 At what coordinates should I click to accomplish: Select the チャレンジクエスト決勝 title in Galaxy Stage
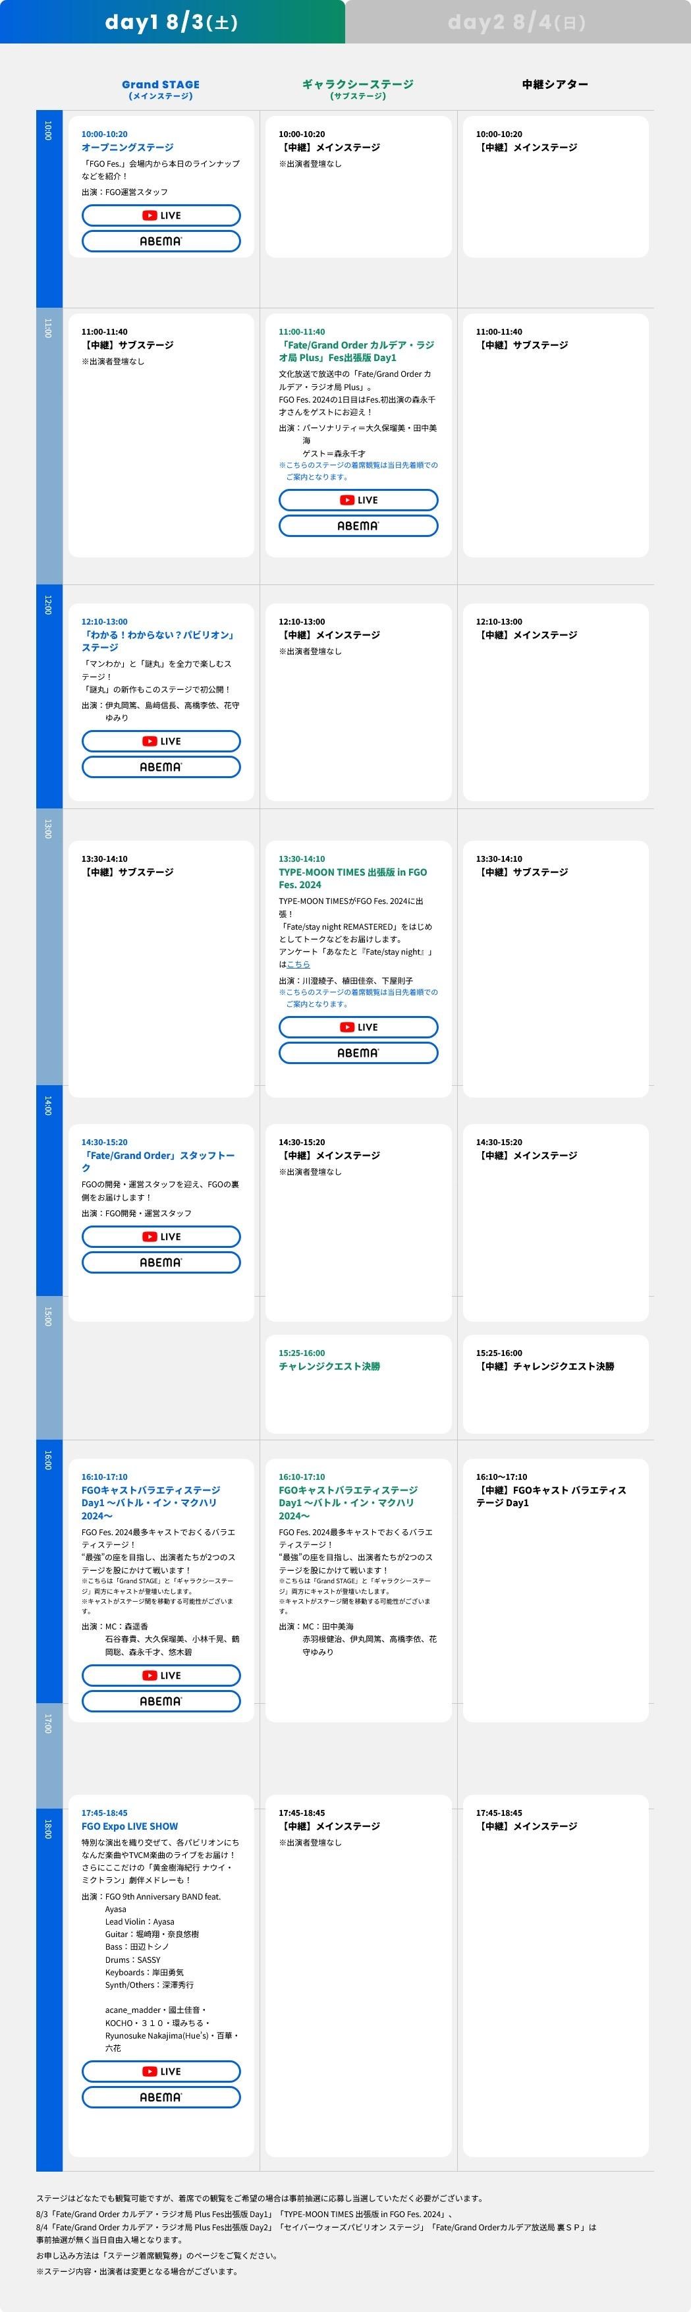click(x=329, y=1366)
